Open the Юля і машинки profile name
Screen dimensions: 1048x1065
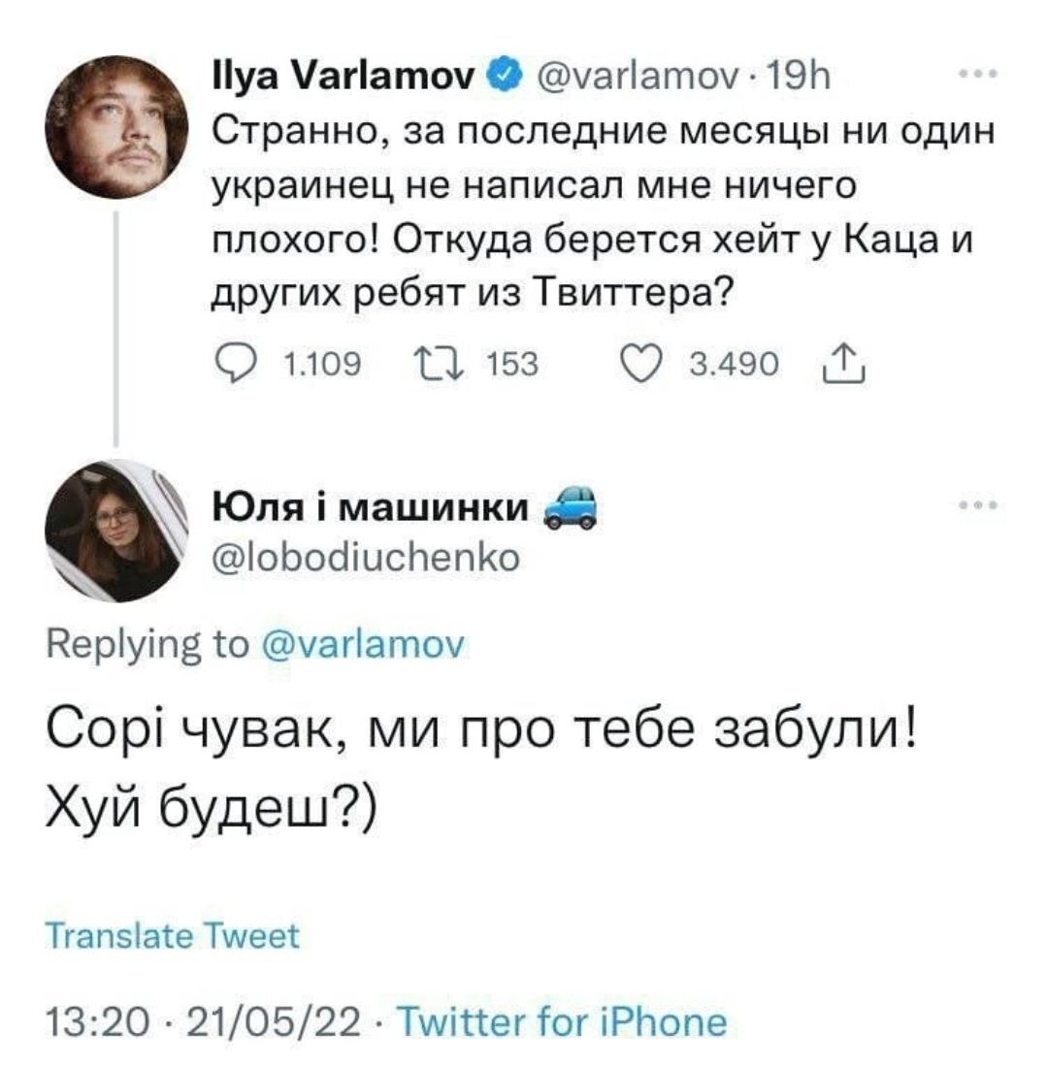pyautogui.click(x=370, y=507)
